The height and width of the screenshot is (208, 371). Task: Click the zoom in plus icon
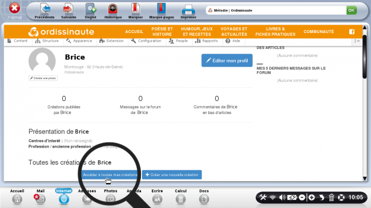coord(312,197)
